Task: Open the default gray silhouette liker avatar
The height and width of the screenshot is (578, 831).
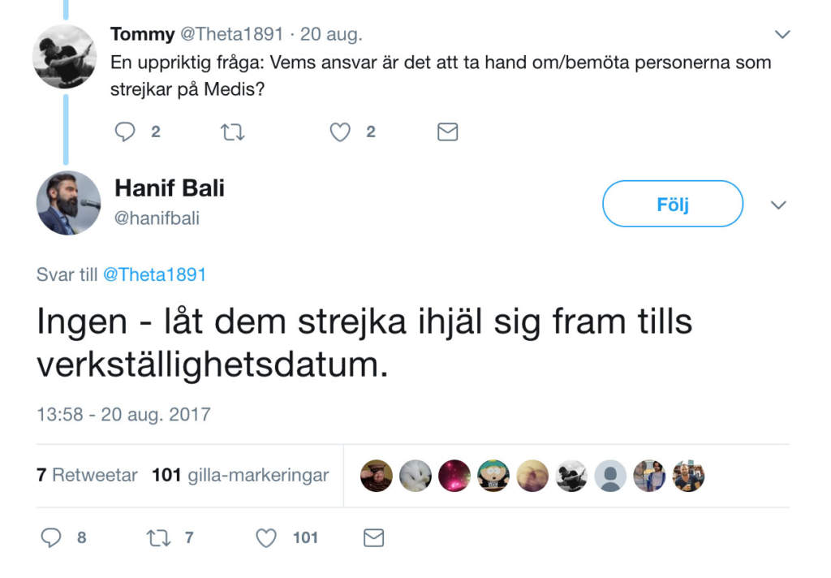Action: pyautogui.click(x=610, y=476)
